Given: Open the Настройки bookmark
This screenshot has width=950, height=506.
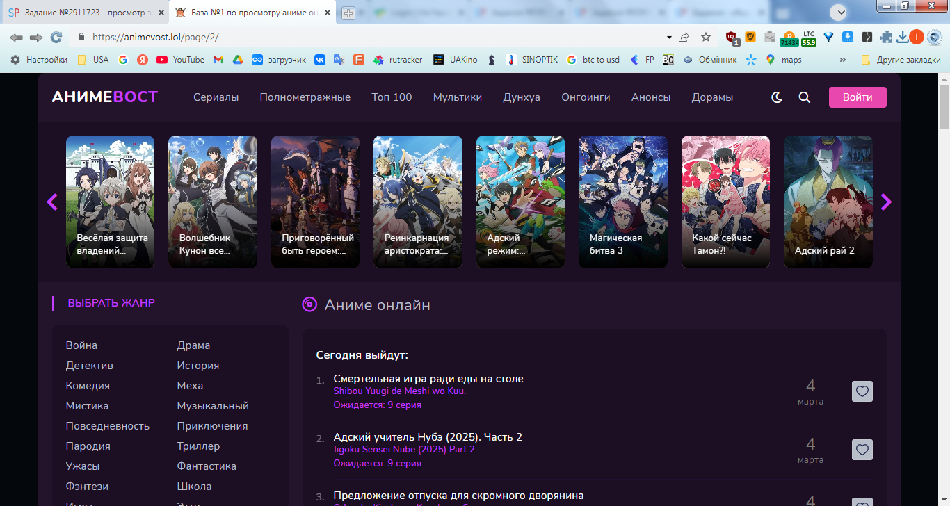Looking at the screenshot, I should click(39, 60).
